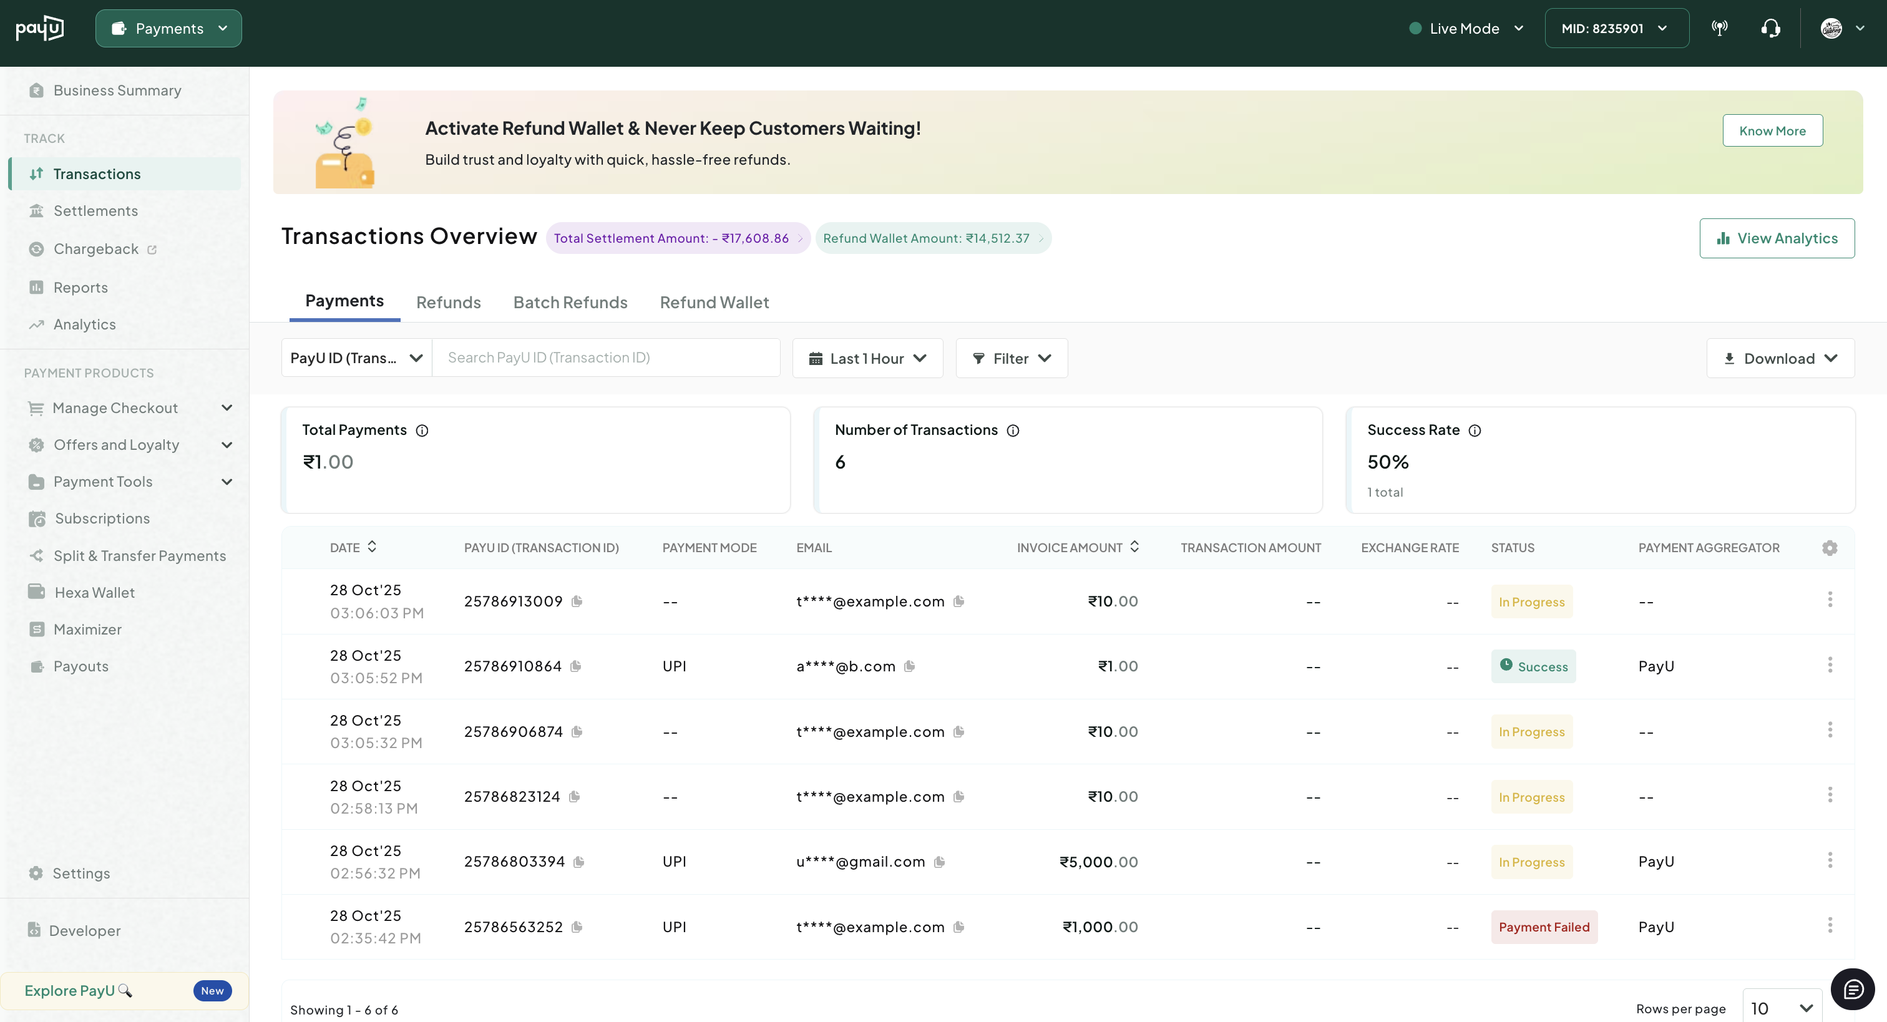The height and width of the screenshot is (1022, 1887).
Task: Open the MID: 8235901 dropdown
Action: click(x=1616, y=29)
